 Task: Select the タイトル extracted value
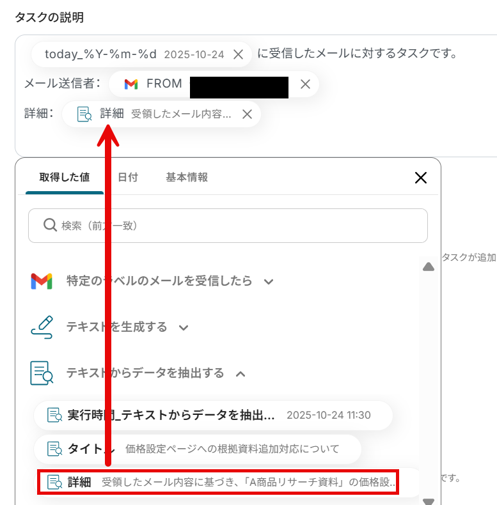click(x=197, y=449)
